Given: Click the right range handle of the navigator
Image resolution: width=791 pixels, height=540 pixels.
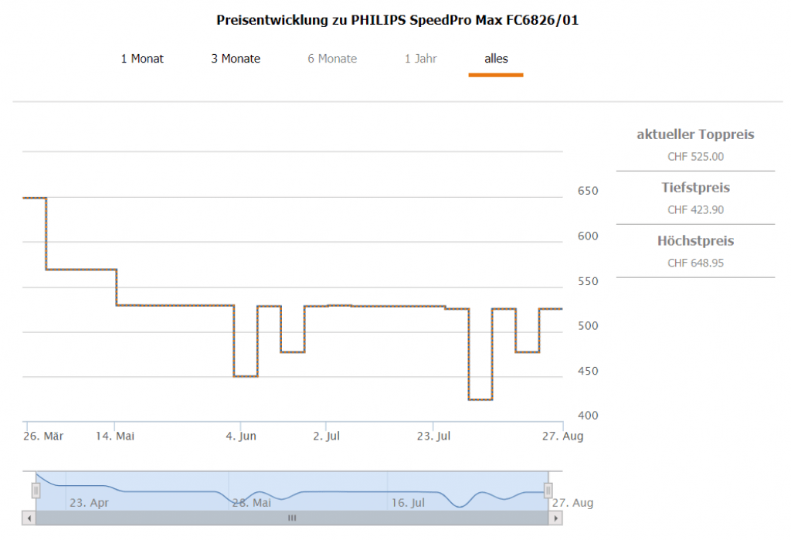Looking at the screenshot, I should (x=548, y=490).
